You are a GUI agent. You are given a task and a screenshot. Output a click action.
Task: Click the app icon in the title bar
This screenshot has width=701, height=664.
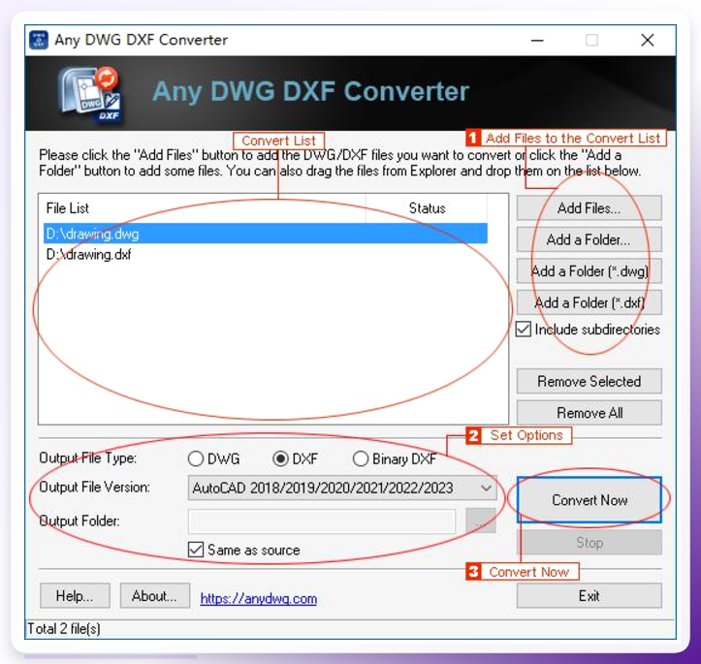pos(39,40)
